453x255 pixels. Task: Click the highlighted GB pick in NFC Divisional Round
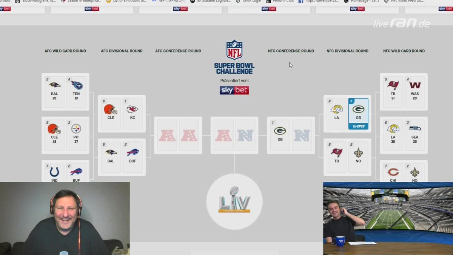point(358,114)
